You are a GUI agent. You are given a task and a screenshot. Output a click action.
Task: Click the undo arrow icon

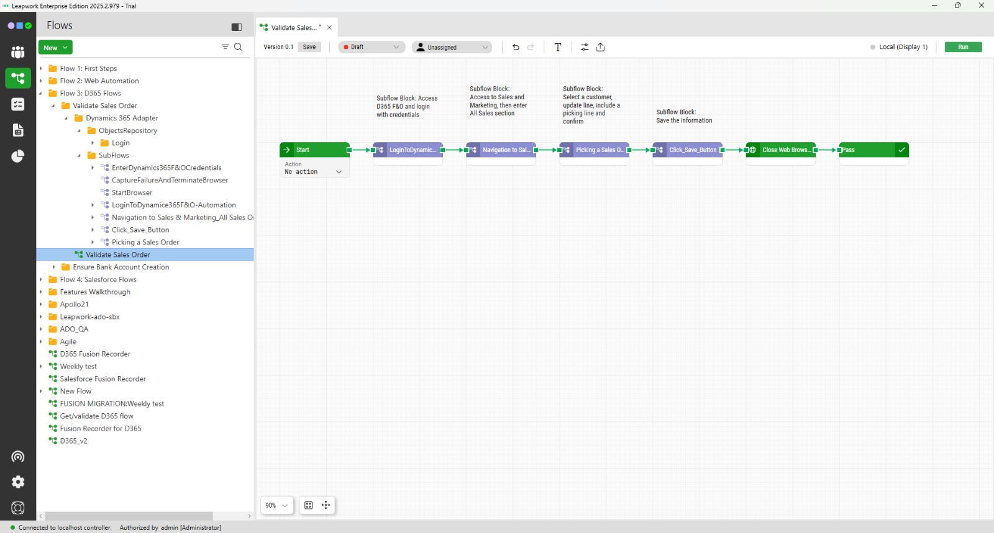pos(516,47)
